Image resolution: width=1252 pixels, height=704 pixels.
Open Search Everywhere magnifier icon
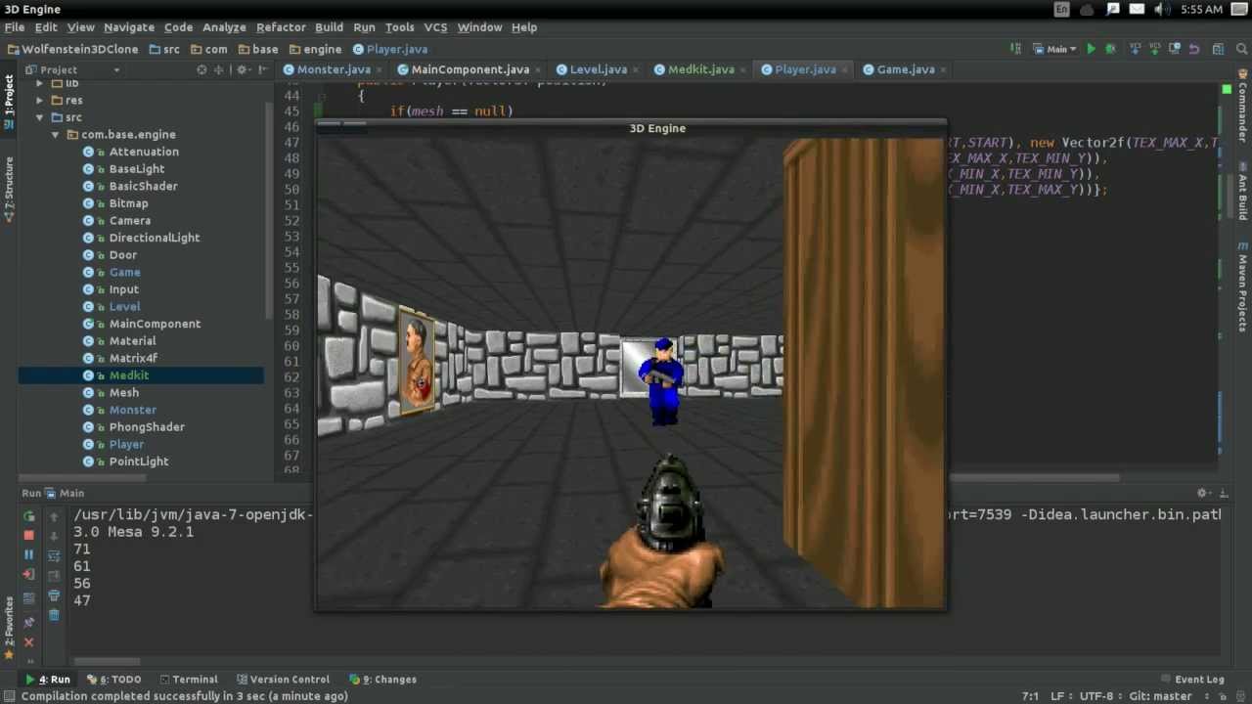[x=1242, y=49]
